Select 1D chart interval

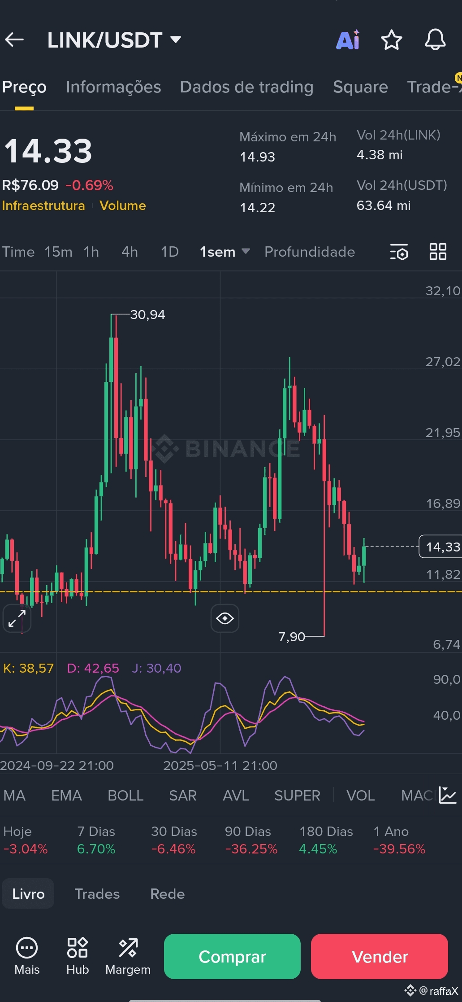(x=170, y=252)
